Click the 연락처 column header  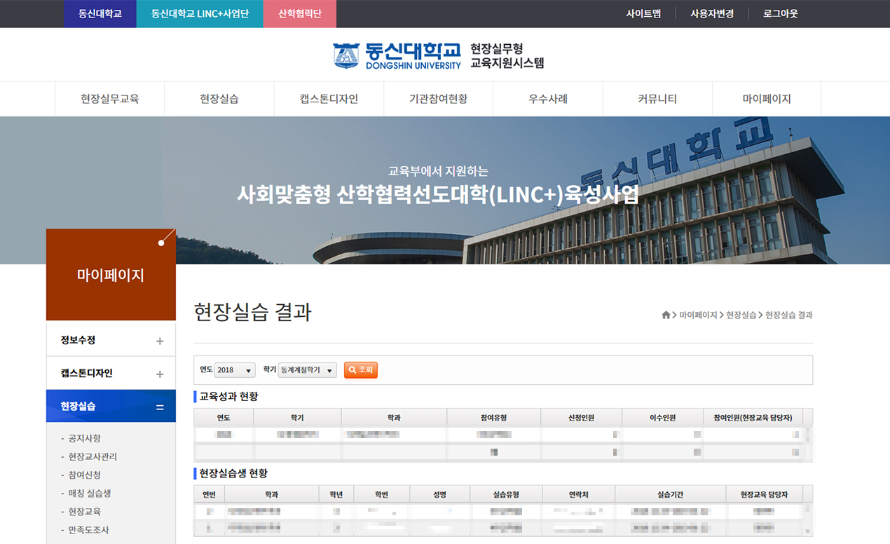click(x=578, y=494)
